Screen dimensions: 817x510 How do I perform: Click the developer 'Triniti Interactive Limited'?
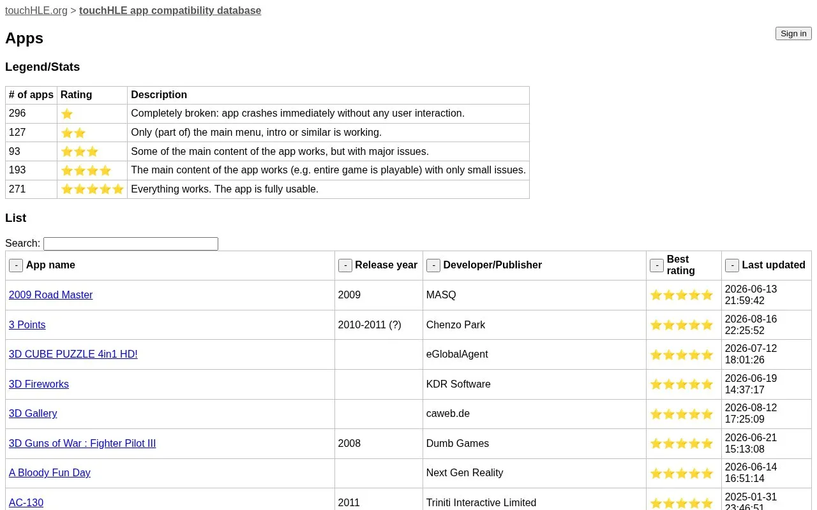point(481,503)
